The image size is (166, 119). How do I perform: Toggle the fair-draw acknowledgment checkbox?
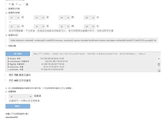point(6,88)
